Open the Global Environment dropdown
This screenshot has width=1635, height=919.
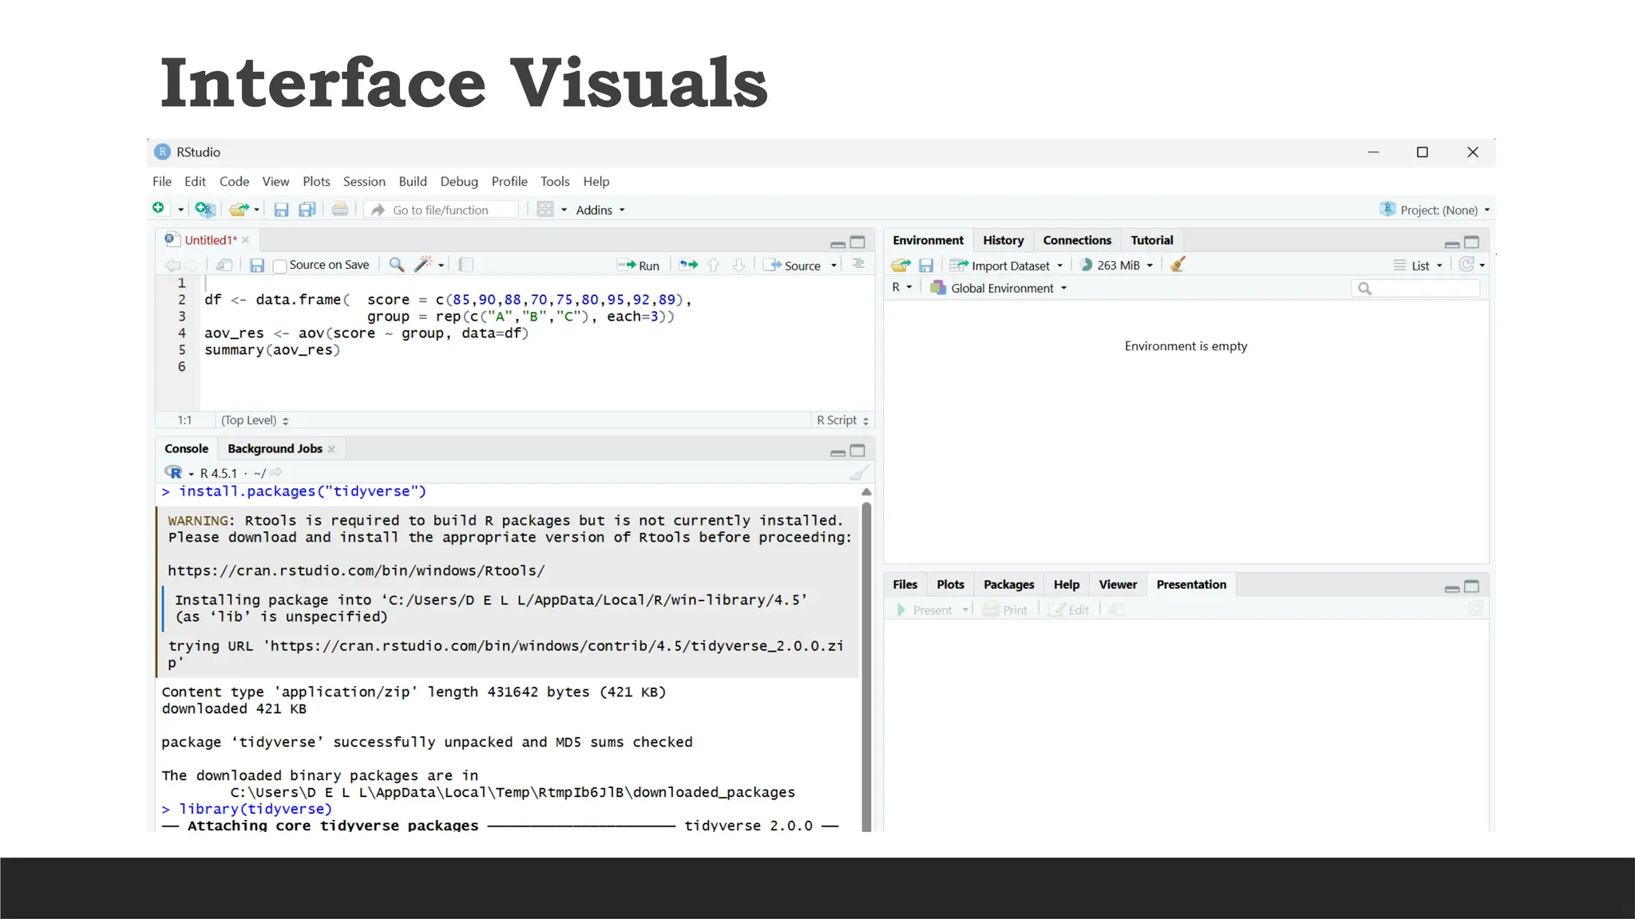(999, 288)
